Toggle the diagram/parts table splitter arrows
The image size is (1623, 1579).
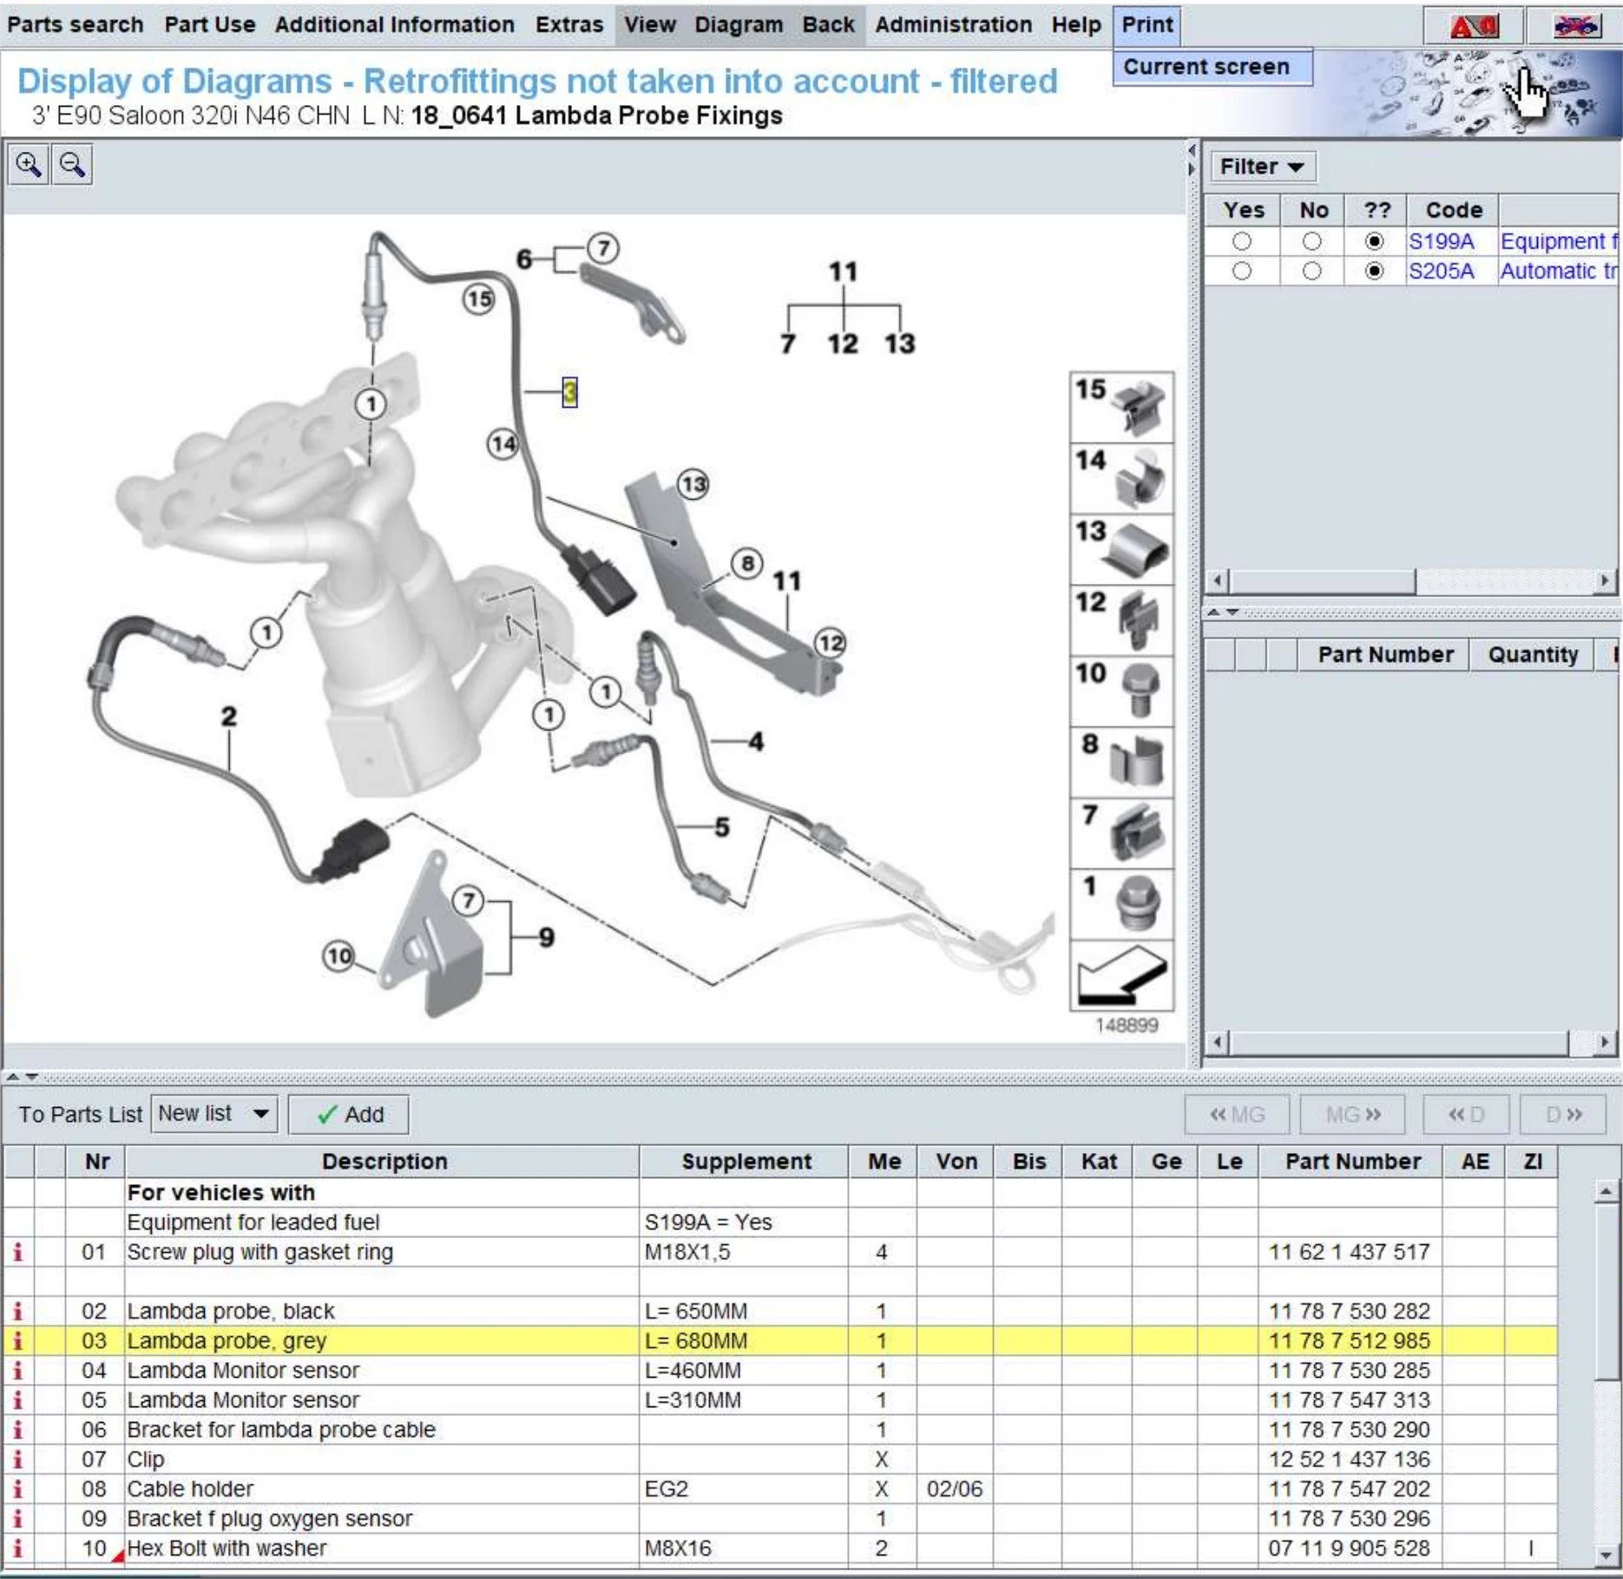(23, 1078)
